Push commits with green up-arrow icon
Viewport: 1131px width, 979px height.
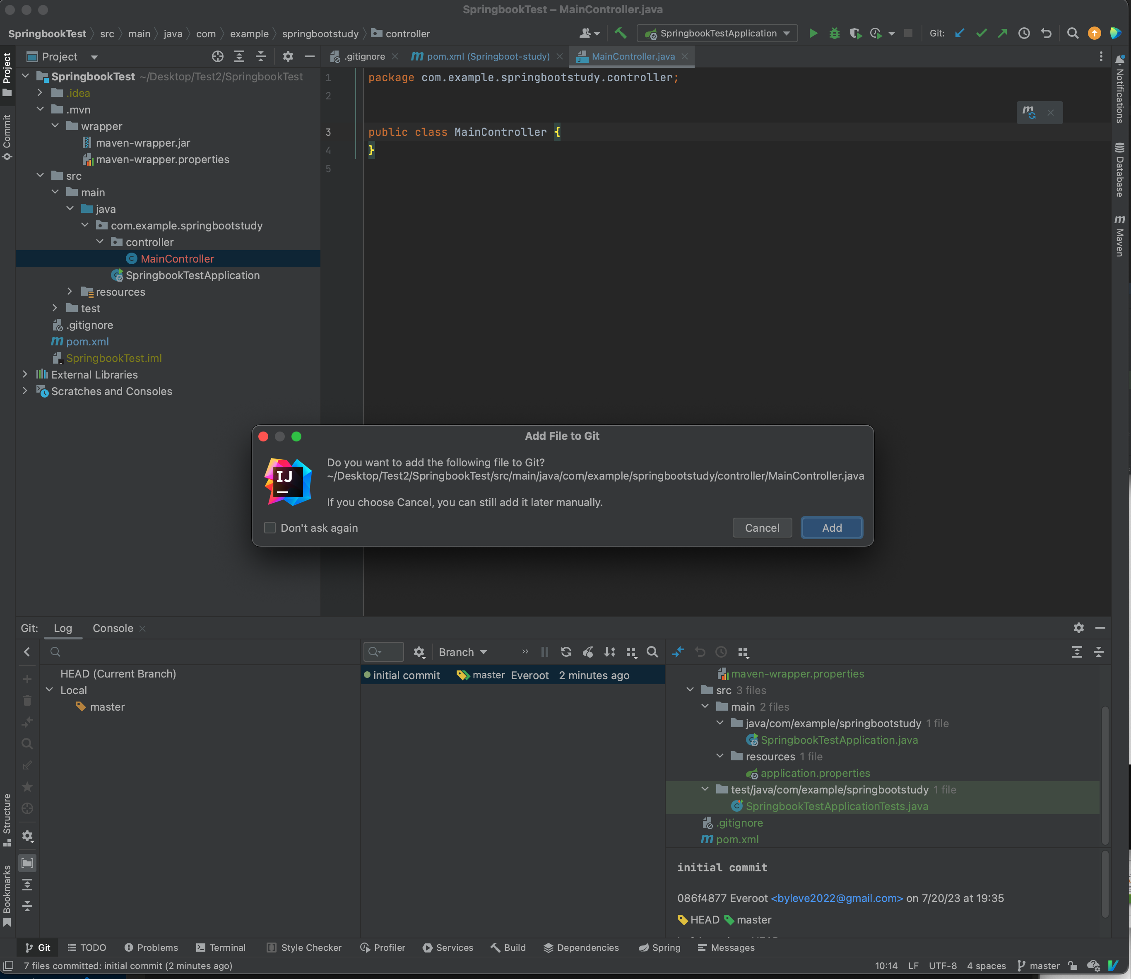(x=1002, y=33)
